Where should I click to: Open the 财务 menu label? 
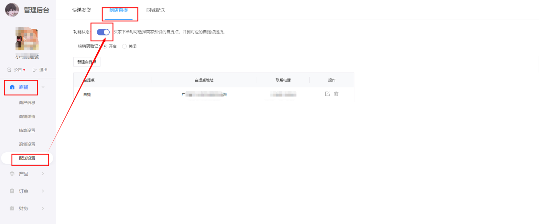click(24, 209)
